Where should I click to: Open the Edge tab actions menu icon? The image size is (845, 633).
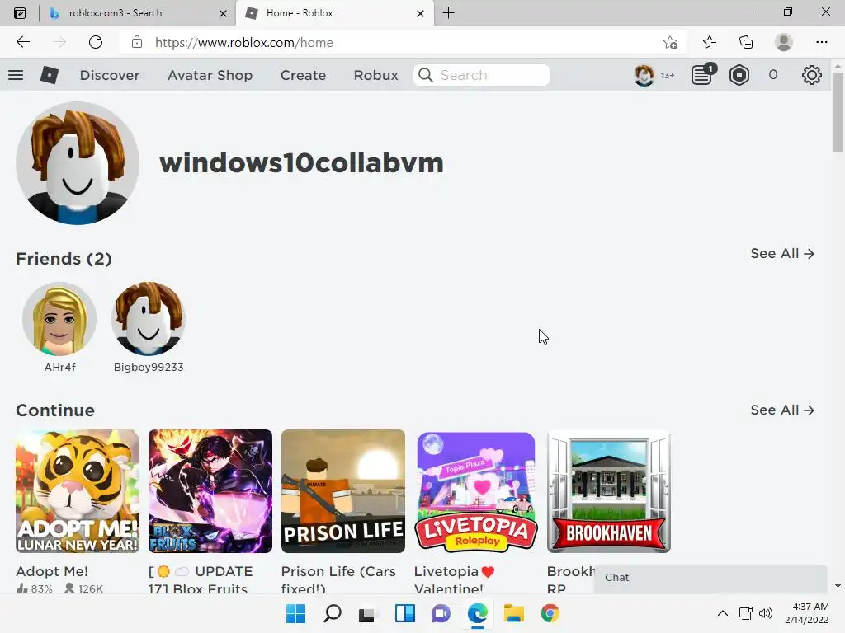pos(20,13)
